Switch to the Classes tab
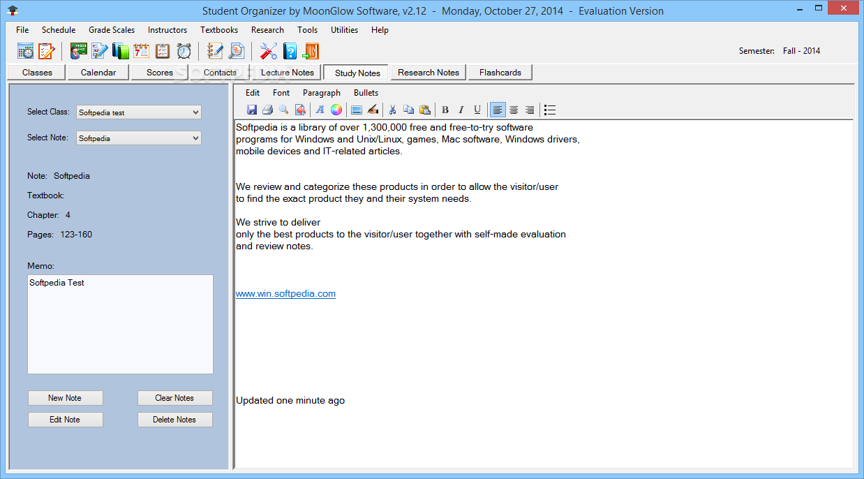864x479 pixels. tap(37, 73)
